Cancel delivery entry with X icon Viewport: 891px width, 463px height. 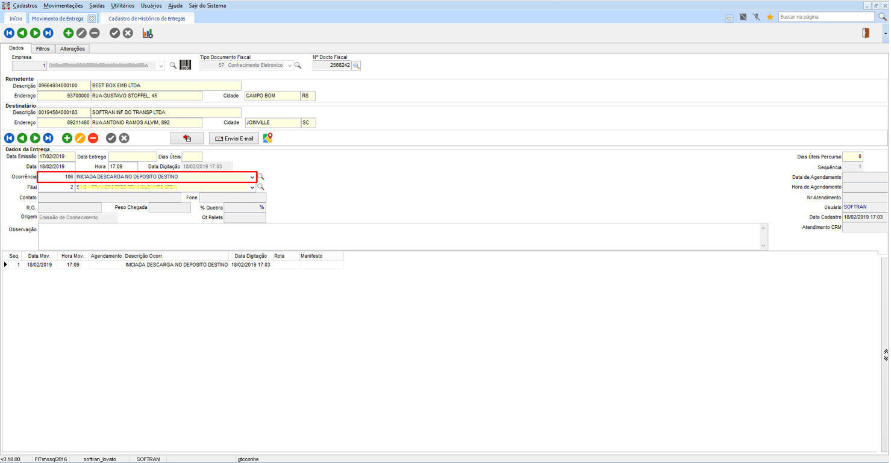124,138
